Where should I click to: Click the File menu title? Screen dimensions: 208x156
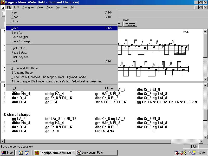9,7
